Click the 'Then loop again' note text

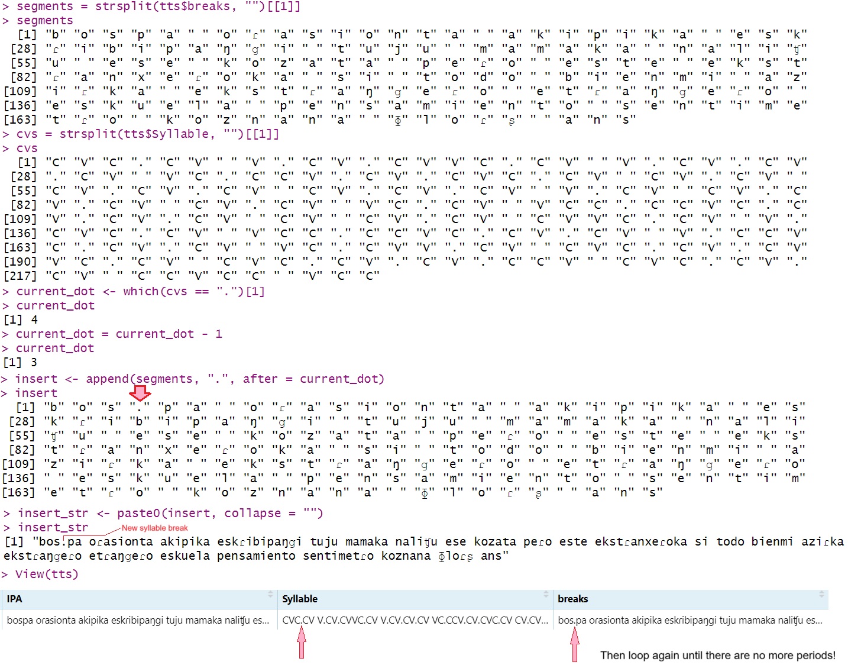(x=717, y=655)
